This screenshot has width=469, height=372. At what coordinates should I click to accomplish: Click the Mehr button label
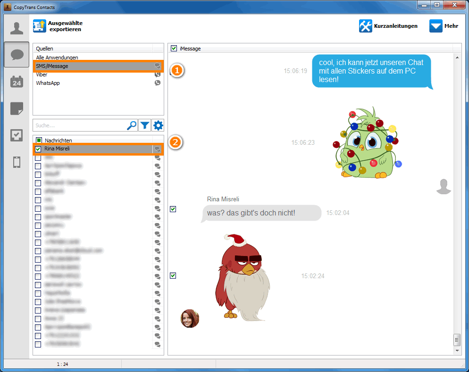[451, 26]
